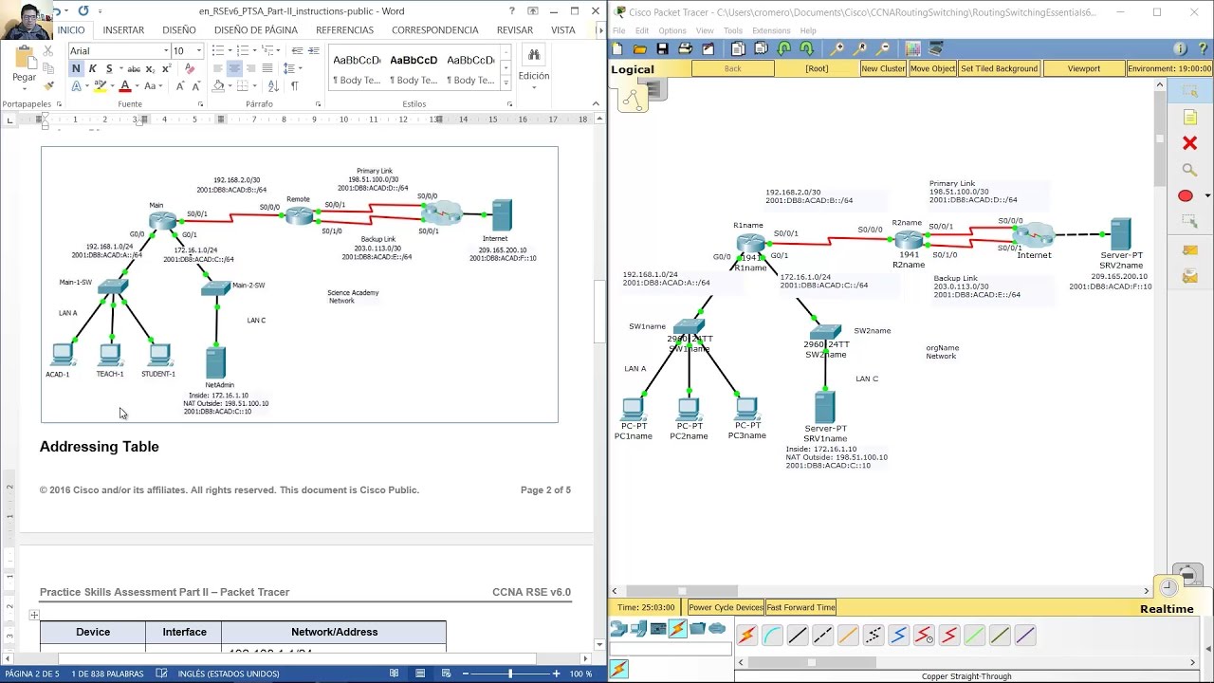Reset zoom in the Packet Tracer workspace
This screenshot has height=683, width=1214.
coord(859,48)
